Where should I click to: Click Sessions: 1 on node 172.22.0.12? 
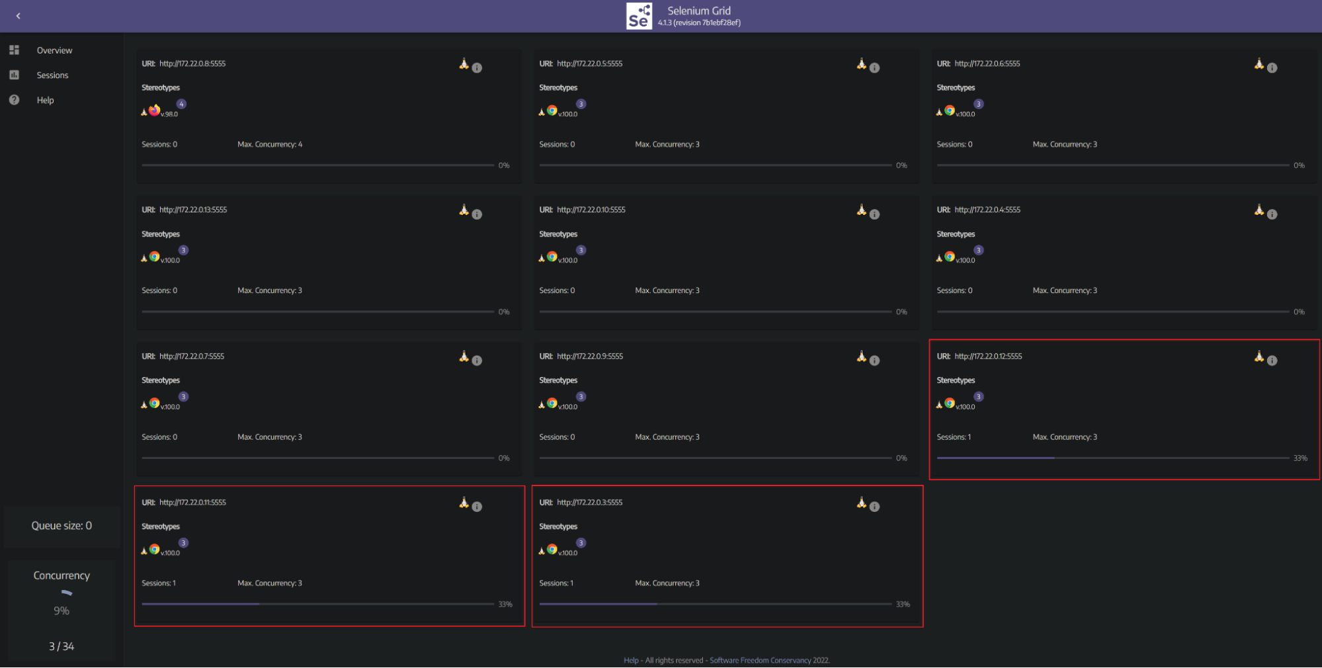tap(954, 438)
